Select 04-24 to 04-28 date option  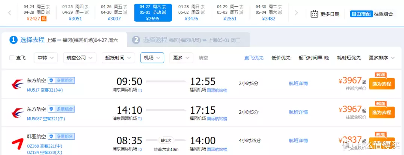[x=37, y=13]
